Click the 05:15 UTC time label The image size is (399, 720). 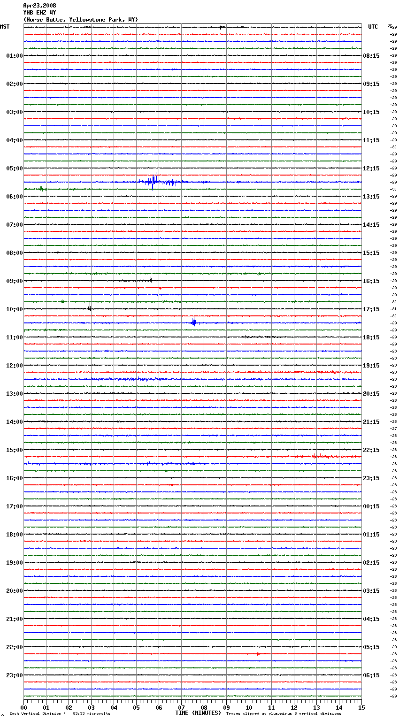point(371,647)
